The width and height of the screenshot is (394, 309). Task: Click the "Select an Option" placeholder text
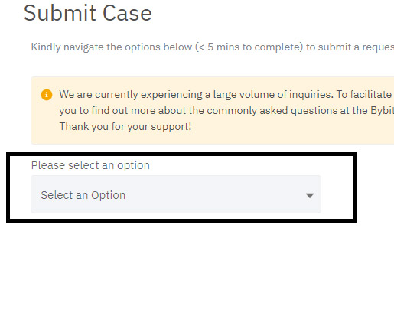[x=83, y=195]
